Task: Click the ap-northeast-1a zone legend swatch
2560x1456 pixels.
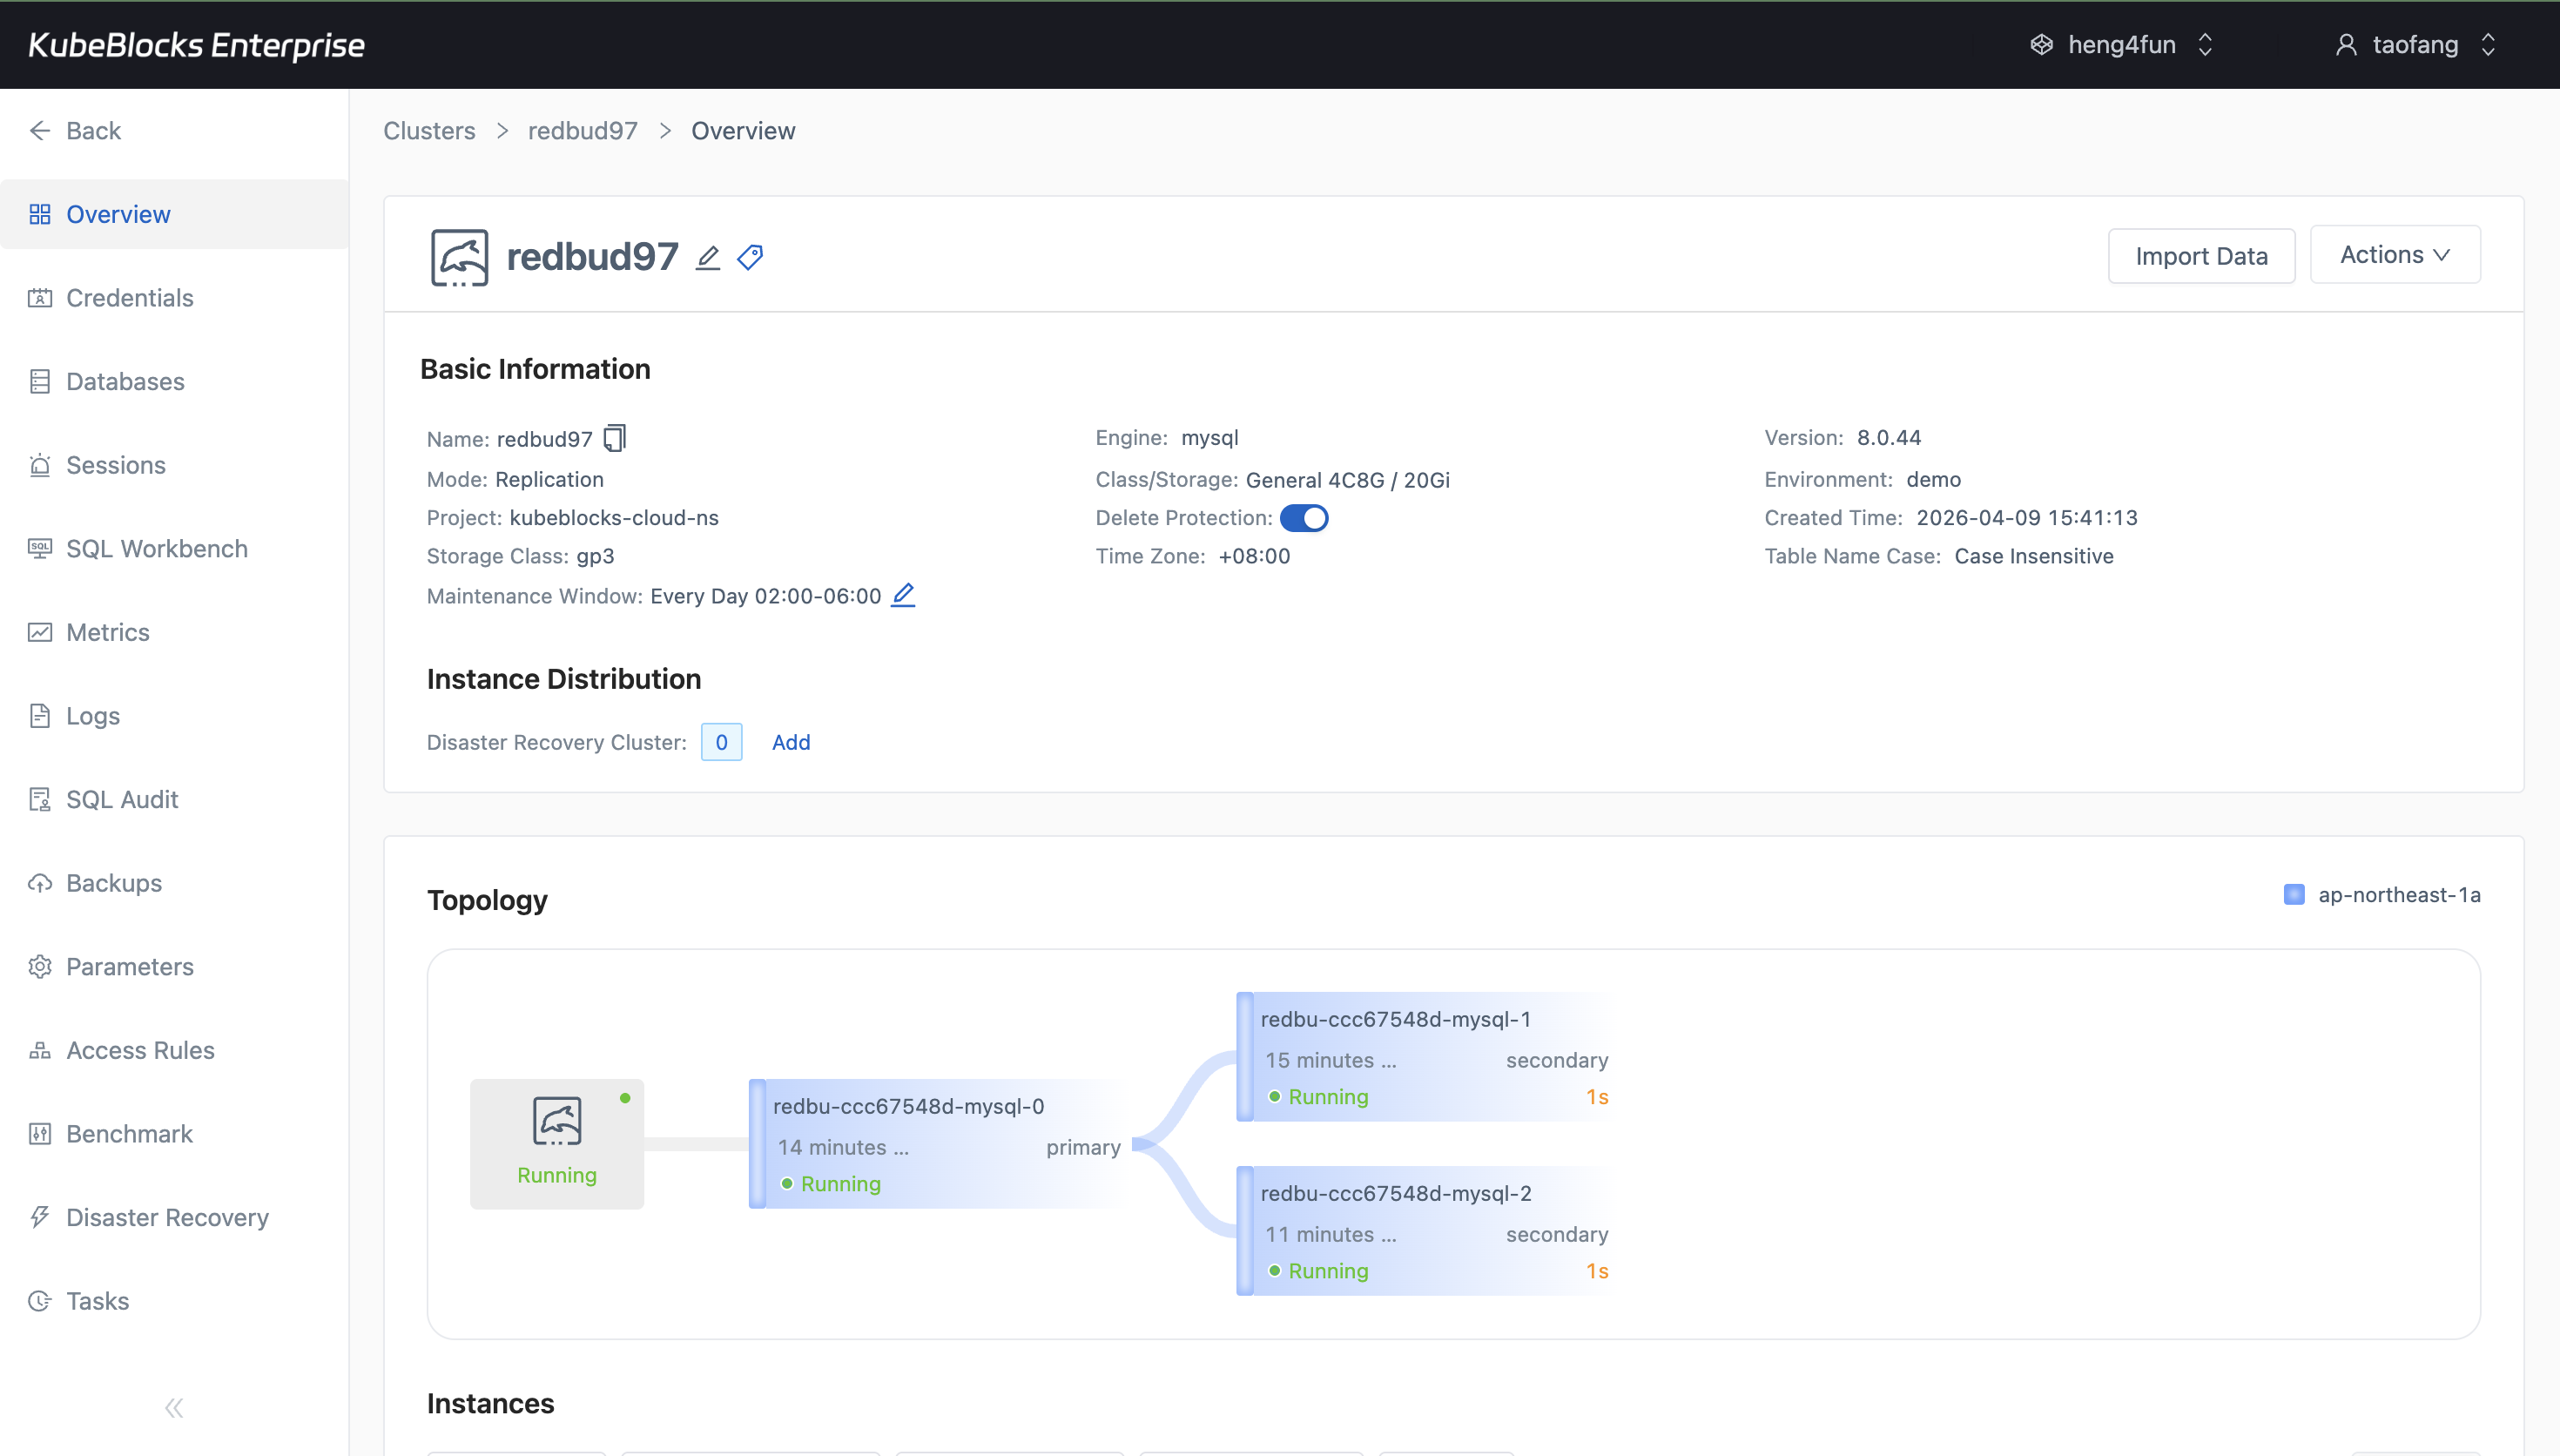Action: pos(2294,895)
